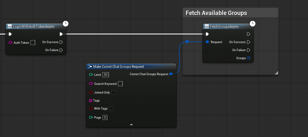Click the Search Keyword text box
Viewport: 308px width, 137px height.
point(120,84)
